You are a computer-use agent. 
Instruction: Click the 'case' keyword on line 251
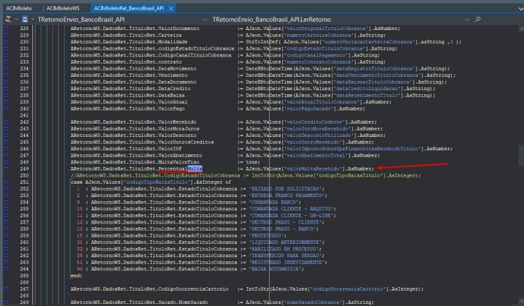[77, 182]
